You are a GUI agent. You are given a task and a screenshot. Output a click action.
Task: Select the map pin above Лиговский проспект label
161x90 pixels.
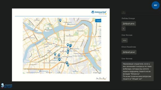[x=68, y=52]
